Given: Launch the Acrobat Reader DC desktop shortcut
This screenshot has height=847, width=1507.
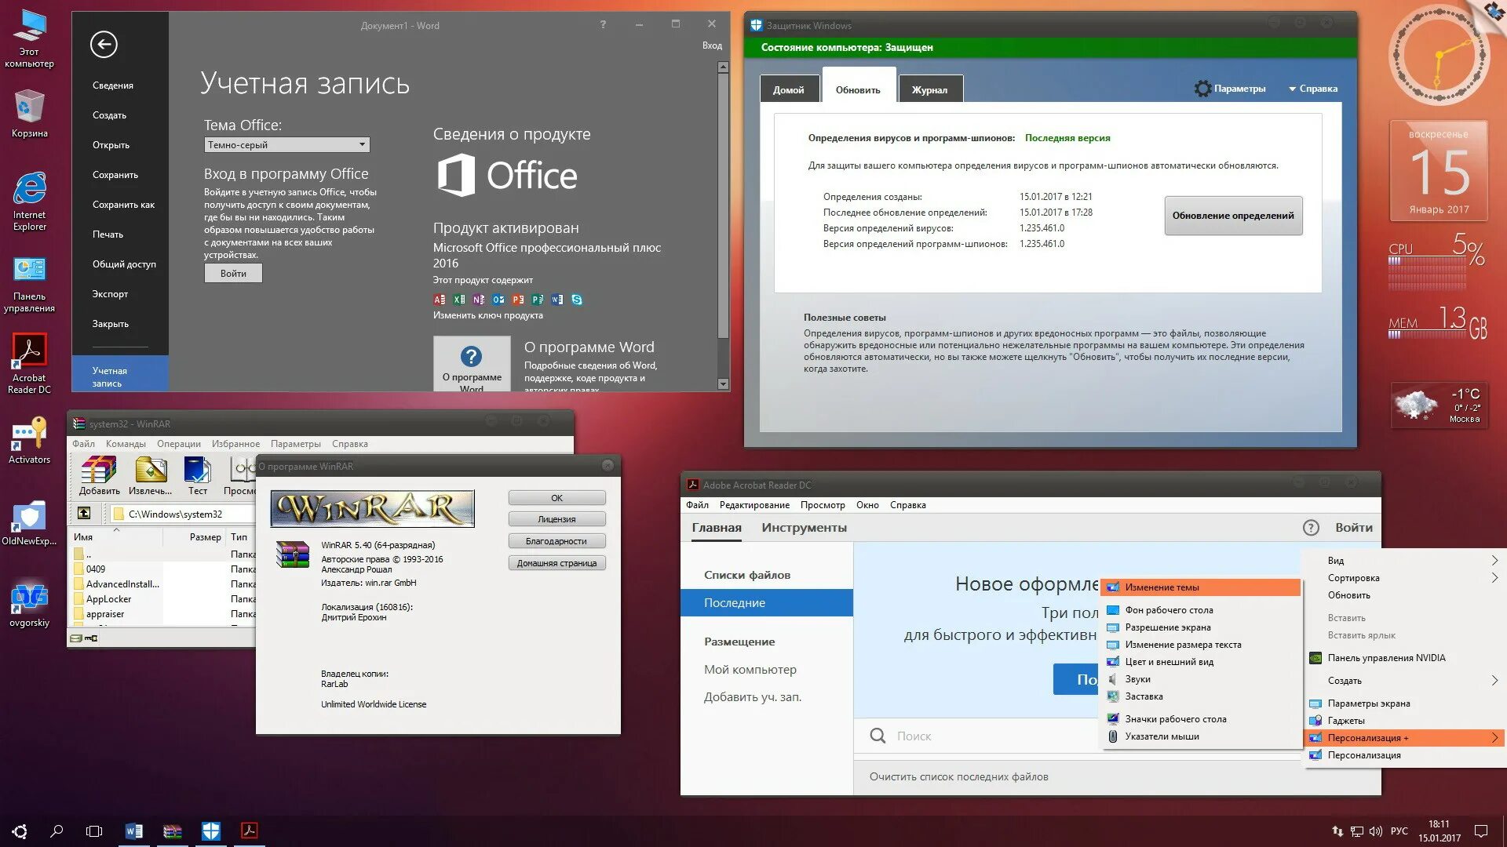Looking at the screenshot, I should pos(29,363).
